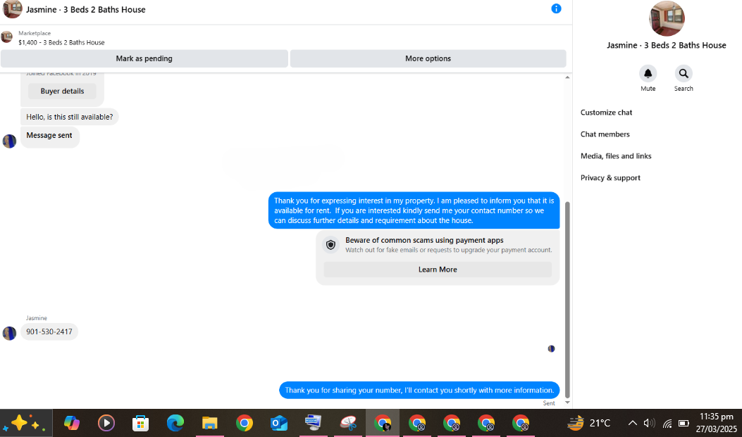Open the Marketplace listing thumbnail
Viewport: 742px width, 437px height.
click(x=6, y=37)
